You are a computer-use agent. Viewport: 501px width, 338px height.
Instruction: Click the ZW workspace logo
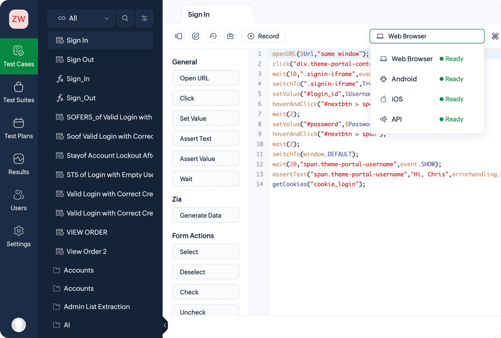19,19
